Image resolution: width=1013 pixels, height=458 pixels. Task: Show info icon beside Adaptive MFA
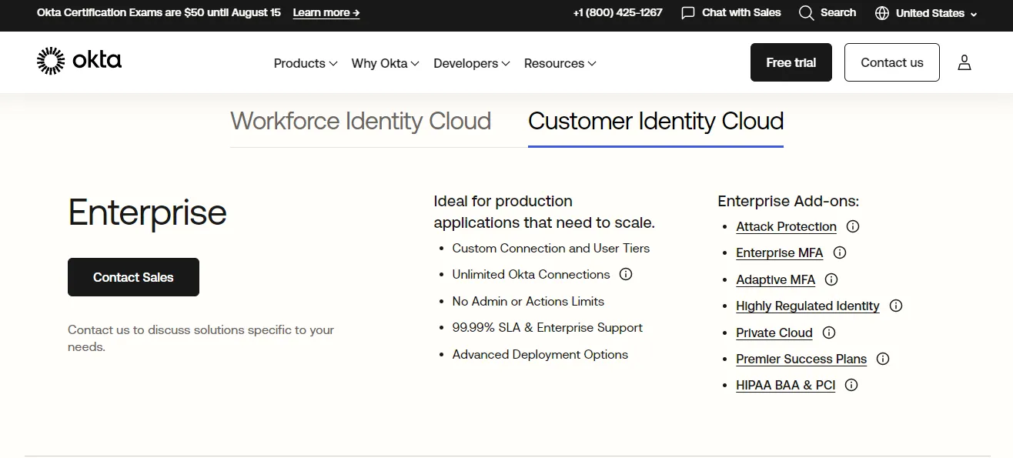tap(831, 279)
